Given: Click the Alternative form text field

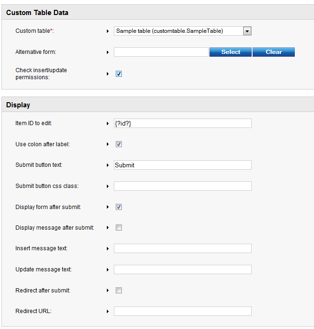Looking at the screenshot, I should pyautogui.click(x=161, y=52).
